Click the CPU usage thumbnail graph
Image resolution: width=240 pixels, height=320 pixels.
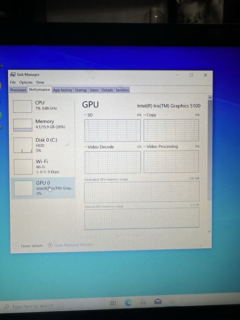click(22, 106)
